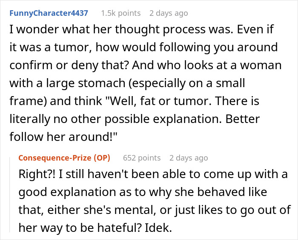Screen dimensions: 298x240
Task: Click the line "literally no other possible explanation. Better"
Action: click(135, 119)
